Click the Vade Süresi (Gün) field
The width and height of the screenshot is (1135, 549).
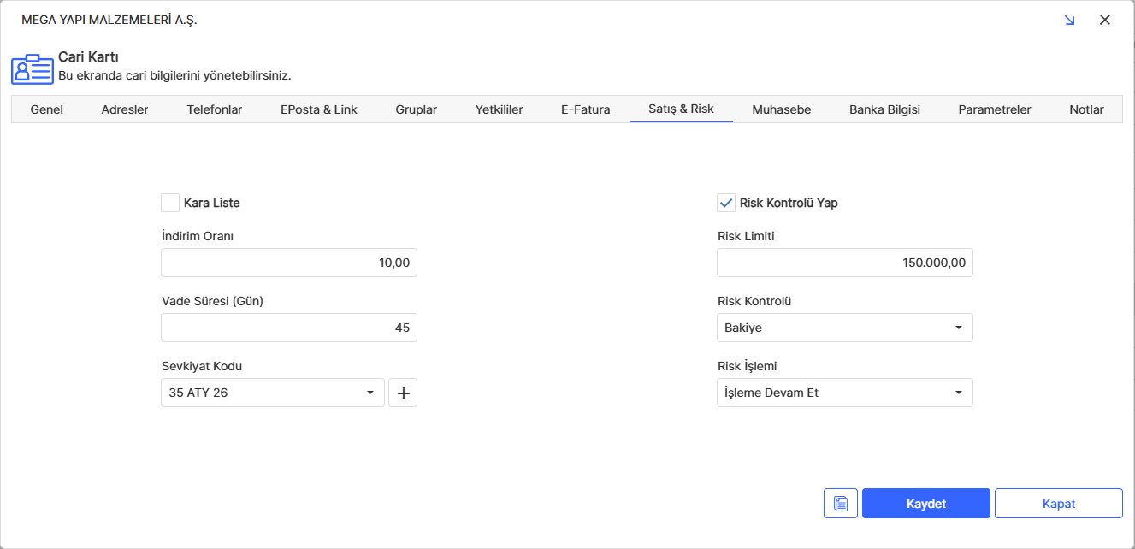pos(289,328)
